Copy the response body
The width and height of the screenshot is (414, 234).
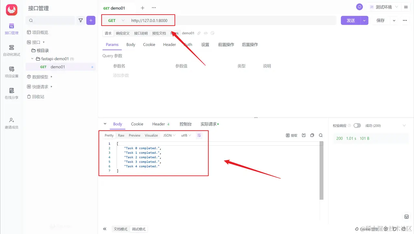(312, 135)
